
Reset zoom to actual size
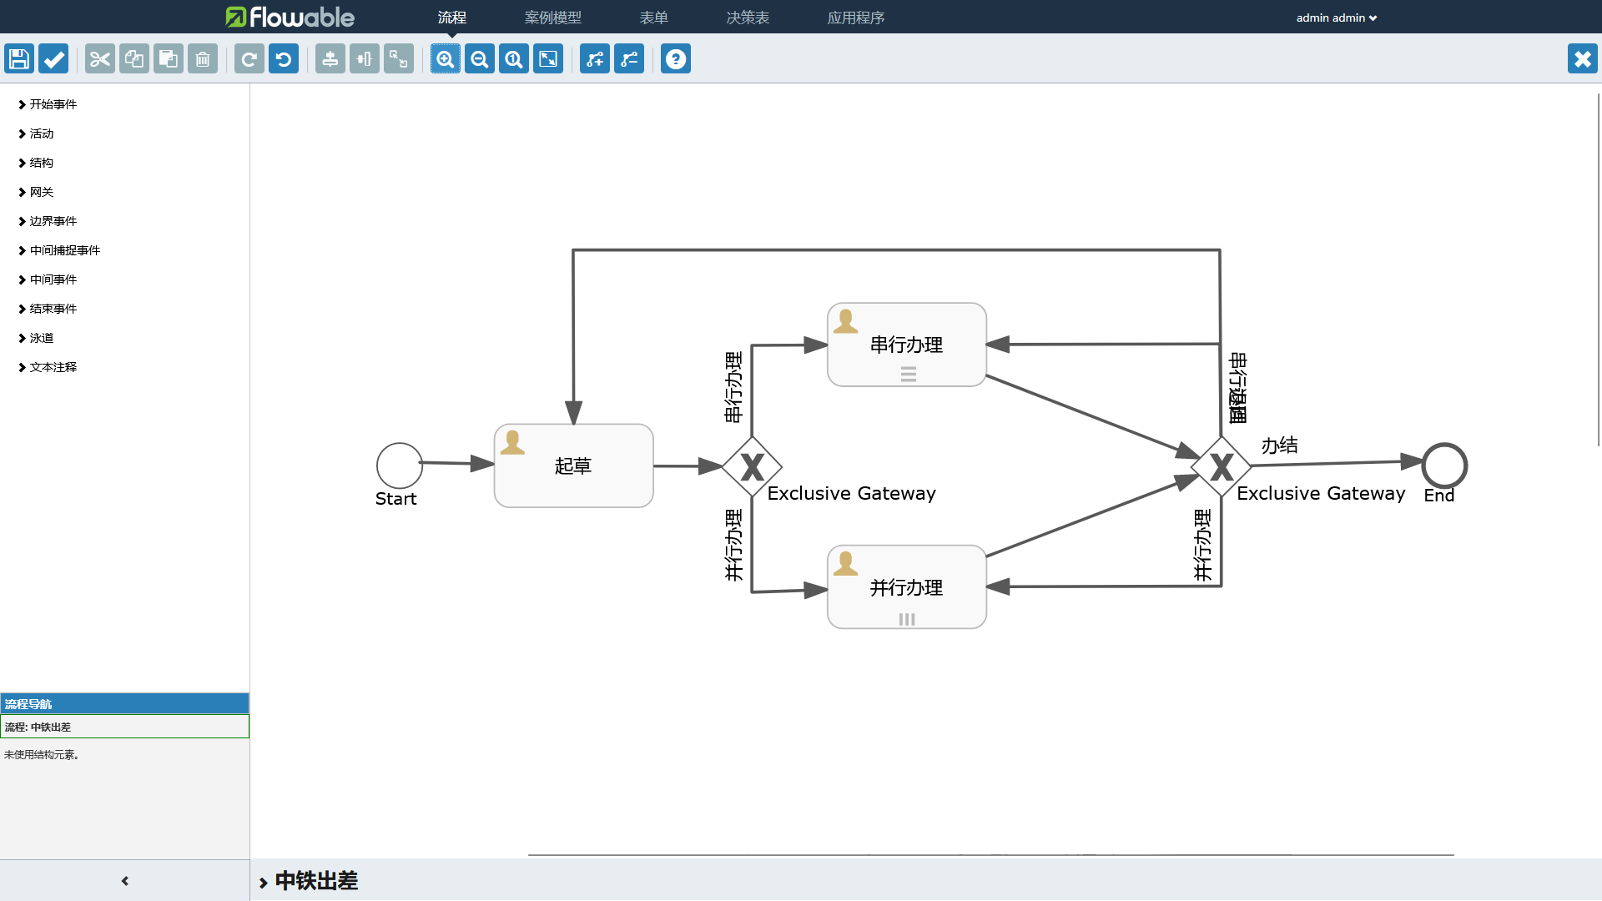point(514,59)
